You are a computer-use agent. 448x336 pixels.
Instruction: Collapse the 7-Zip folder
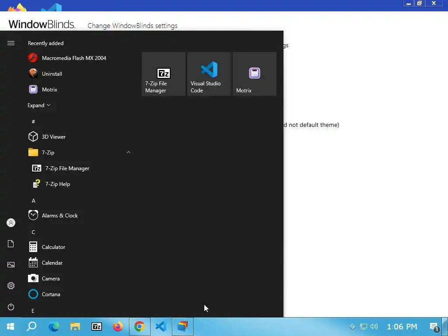click(80, 153)
